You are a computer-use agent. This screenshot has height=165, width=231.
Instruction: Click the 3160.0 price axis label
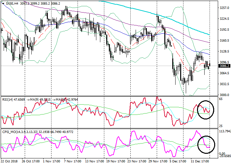pyautogui.click(x=224, y=41)
